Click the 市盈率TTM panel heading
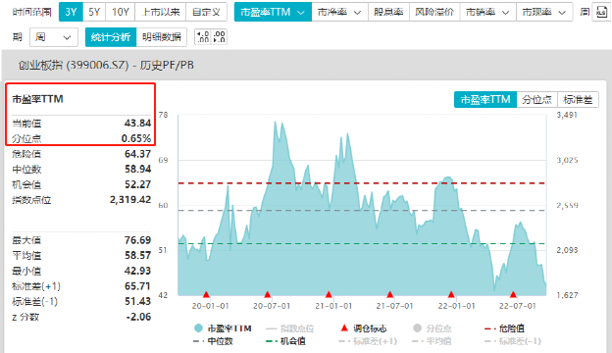This screenshot has height=353, width=612. 37,99
